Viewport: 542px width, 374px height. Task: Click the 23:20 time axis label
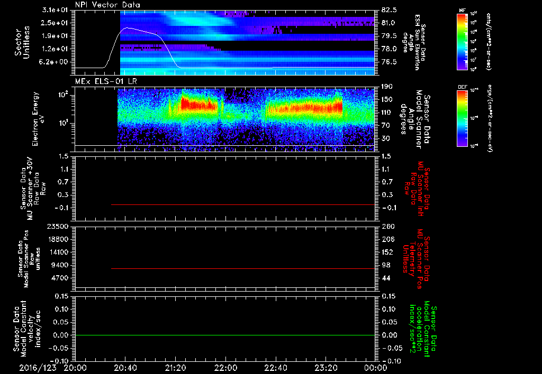pyautogui.click(x=326, y=368)
